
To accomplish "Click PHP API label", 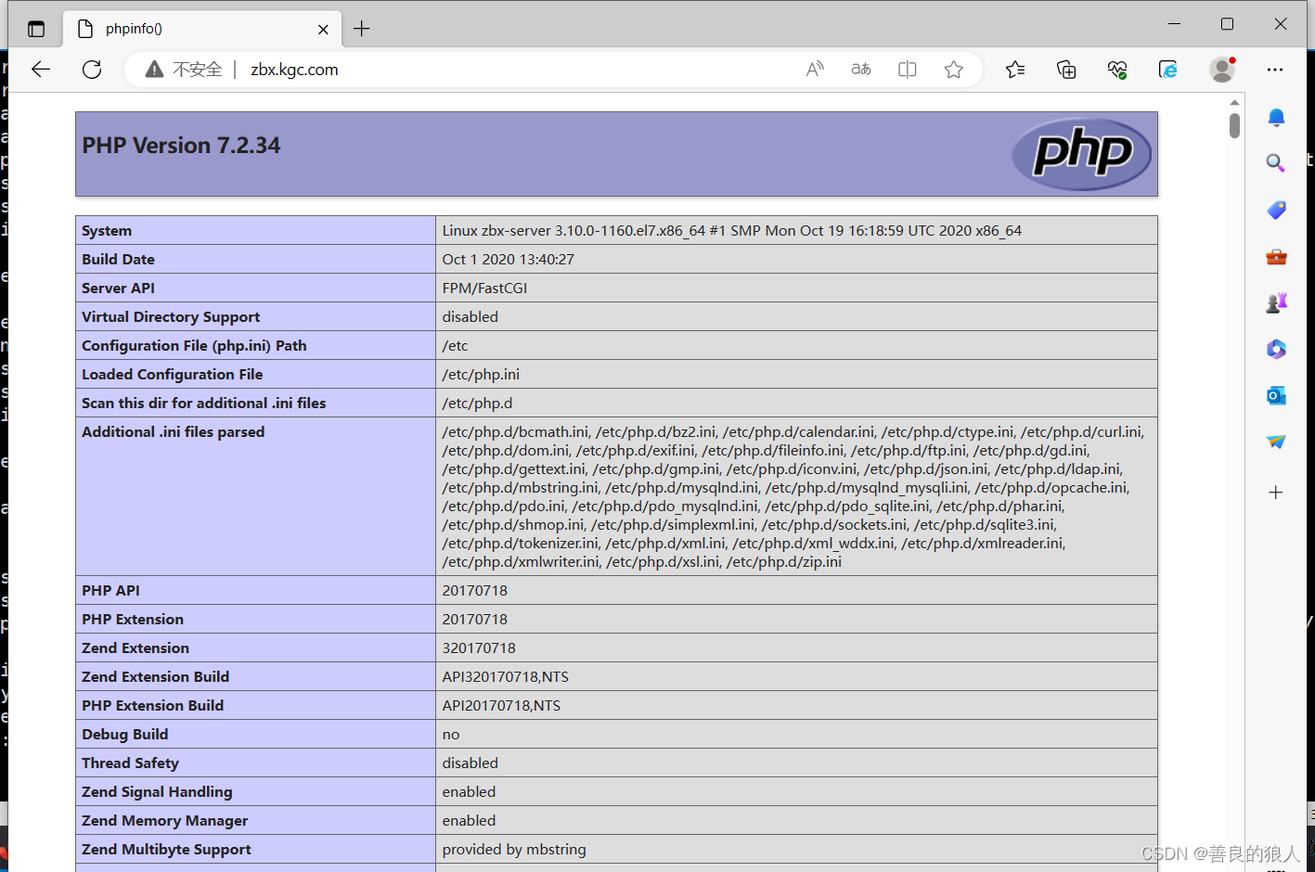I will (x=110, y=591).
